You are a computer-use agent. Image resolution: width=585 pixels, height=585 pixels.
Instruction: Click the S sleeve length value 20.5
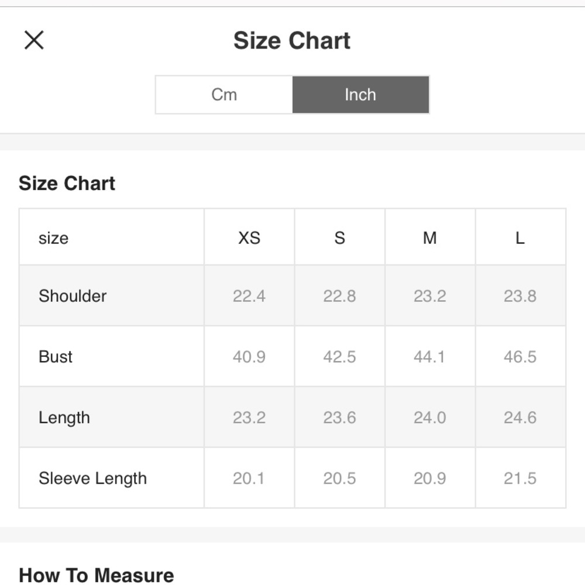339,479
